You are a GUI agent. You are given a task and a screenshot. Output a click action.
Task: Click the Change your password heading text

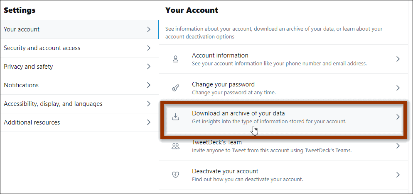point(223,84)
